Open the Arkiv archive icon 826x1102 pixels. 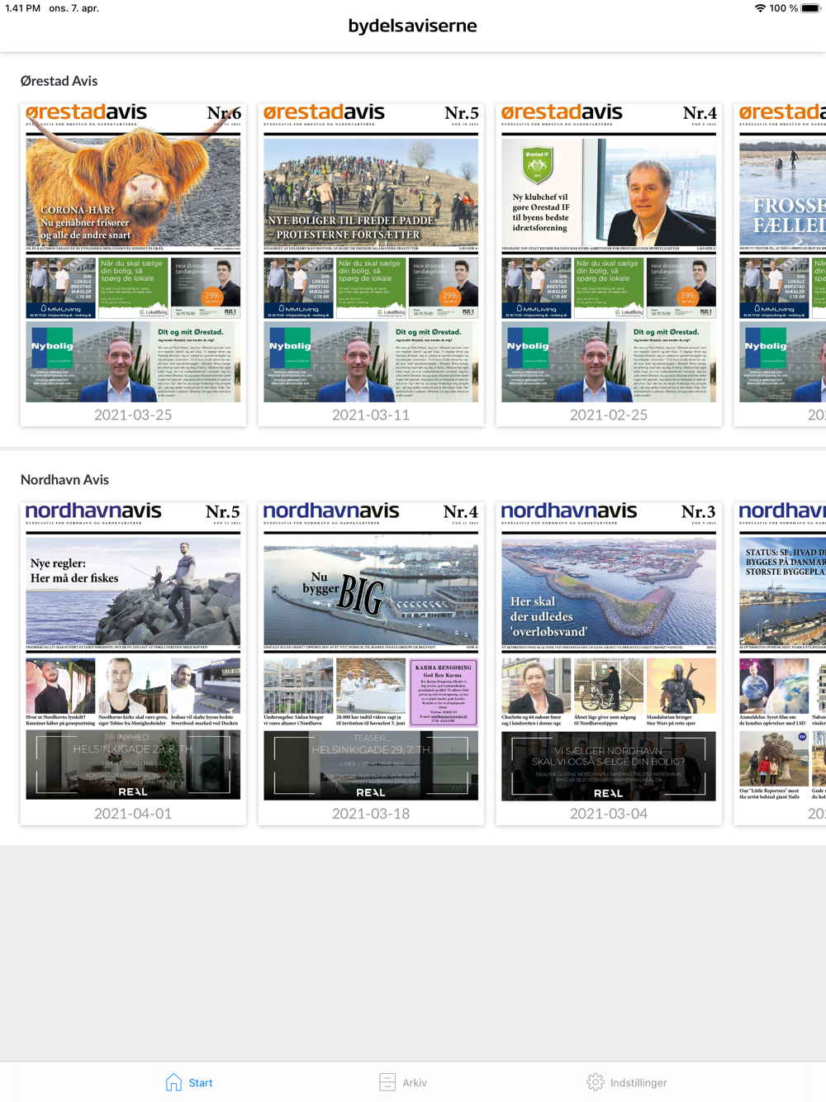[387, 1081]
